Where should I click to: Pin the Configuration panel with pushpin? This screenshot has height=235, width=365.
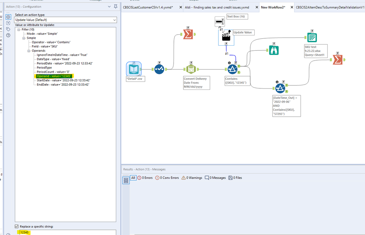(116, 7)
